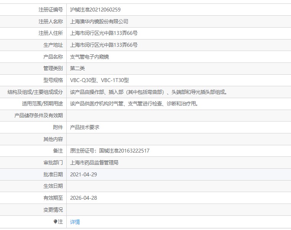Click expiry date 2026-04-28
The height and width of the screenshot is (230, 291).
click(x=84, y=198)
